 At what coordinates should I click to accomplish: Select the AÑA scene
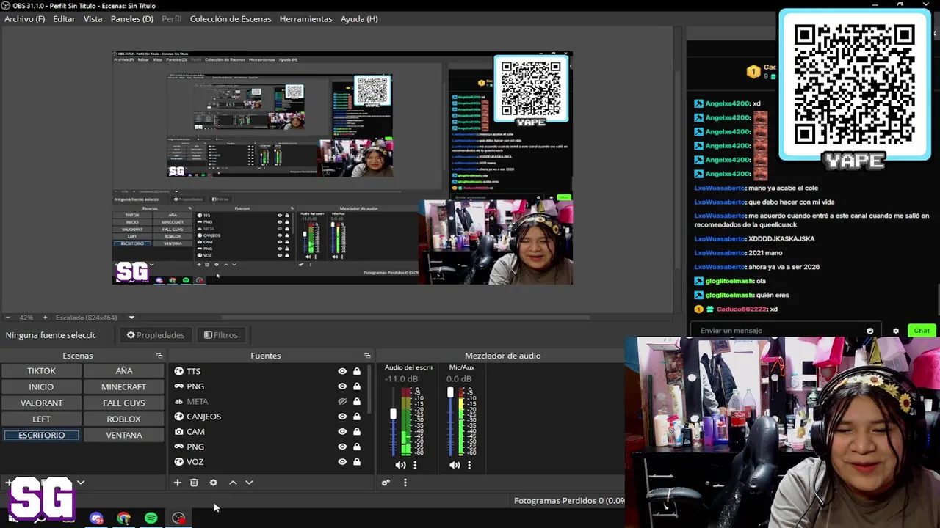tap(123, 371)
